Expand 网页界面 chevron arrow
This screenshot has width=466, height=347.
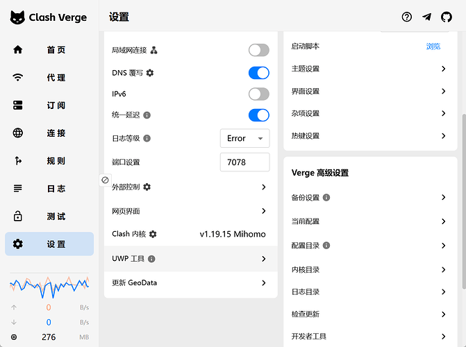coord(264,211)
